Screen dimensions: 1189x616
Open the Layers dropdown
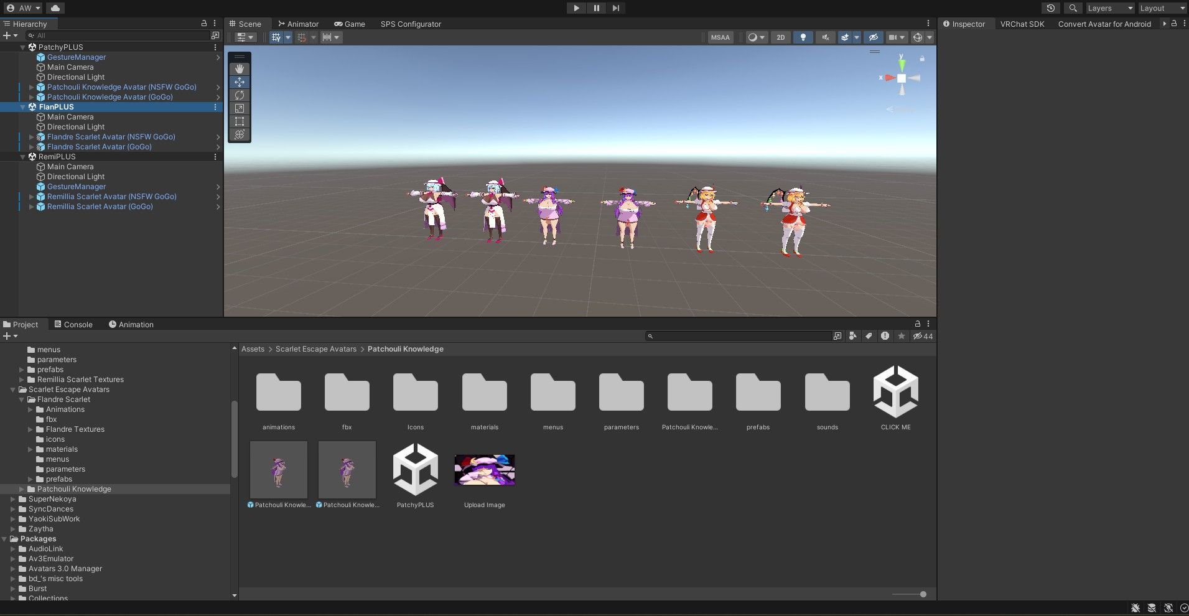tap(1111, 8)
